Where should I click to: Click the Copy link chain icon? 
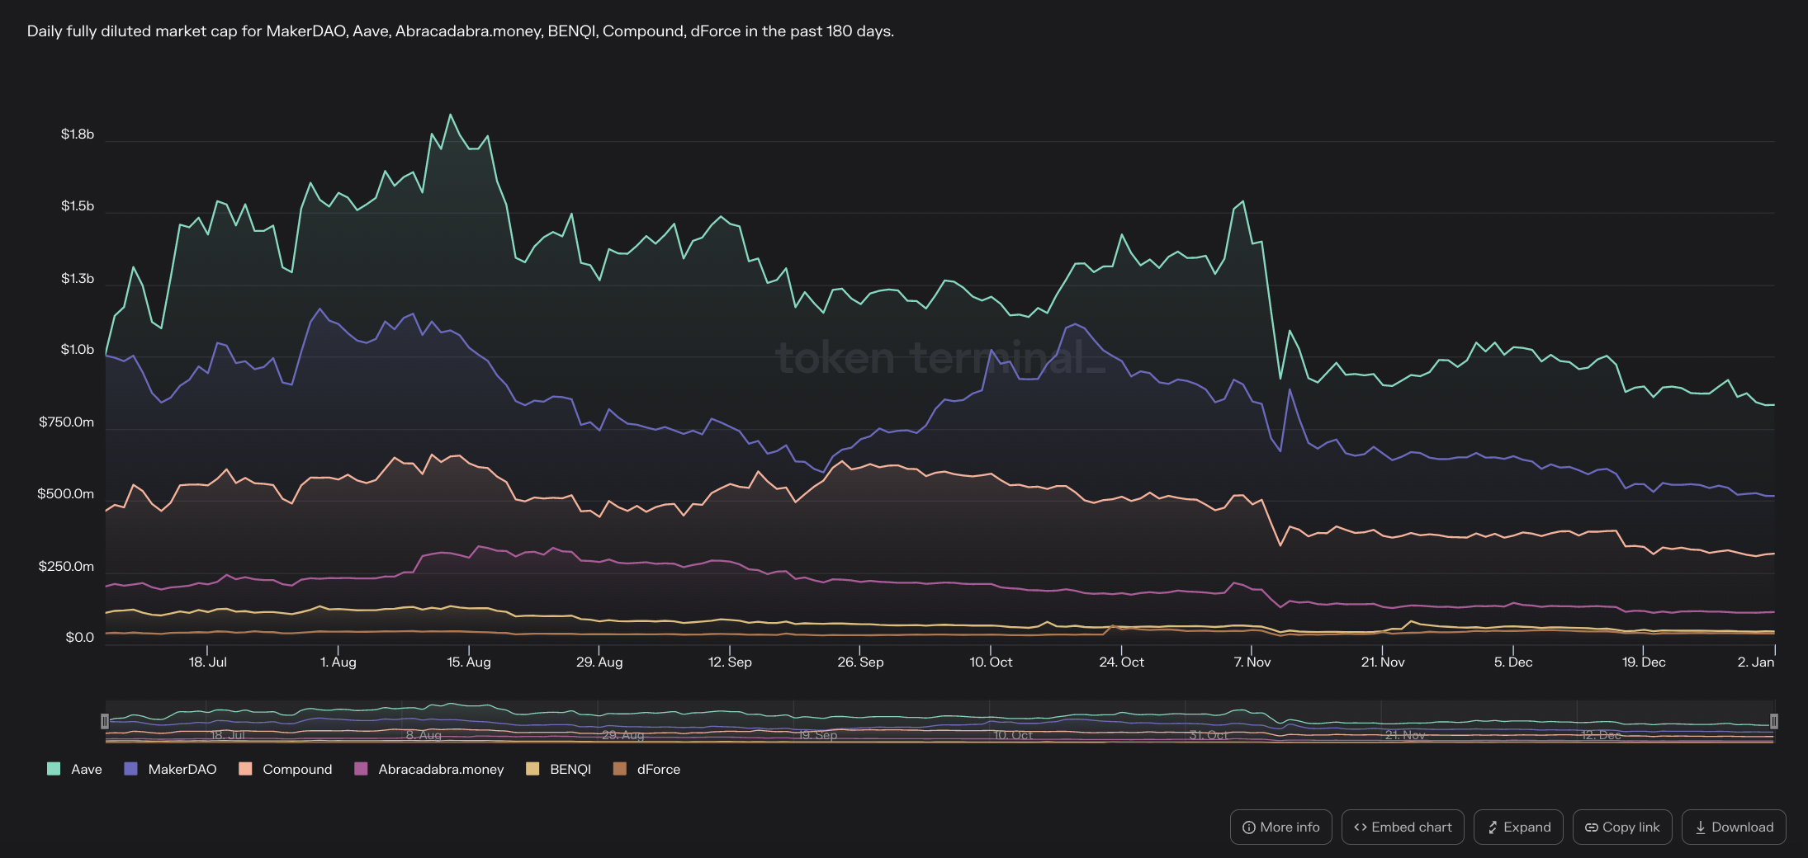[x=1591, y=827]
